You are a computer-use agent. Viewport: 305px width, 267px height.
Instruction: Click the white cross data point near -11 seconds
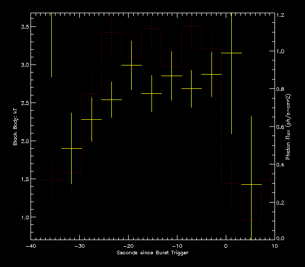(171, 76)
